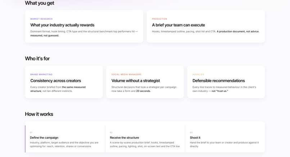This screenshot has width=290, height=157.
Task: Click 'A production document, not advice.' text
Action: pyautogui.click(x=238, y=31)
